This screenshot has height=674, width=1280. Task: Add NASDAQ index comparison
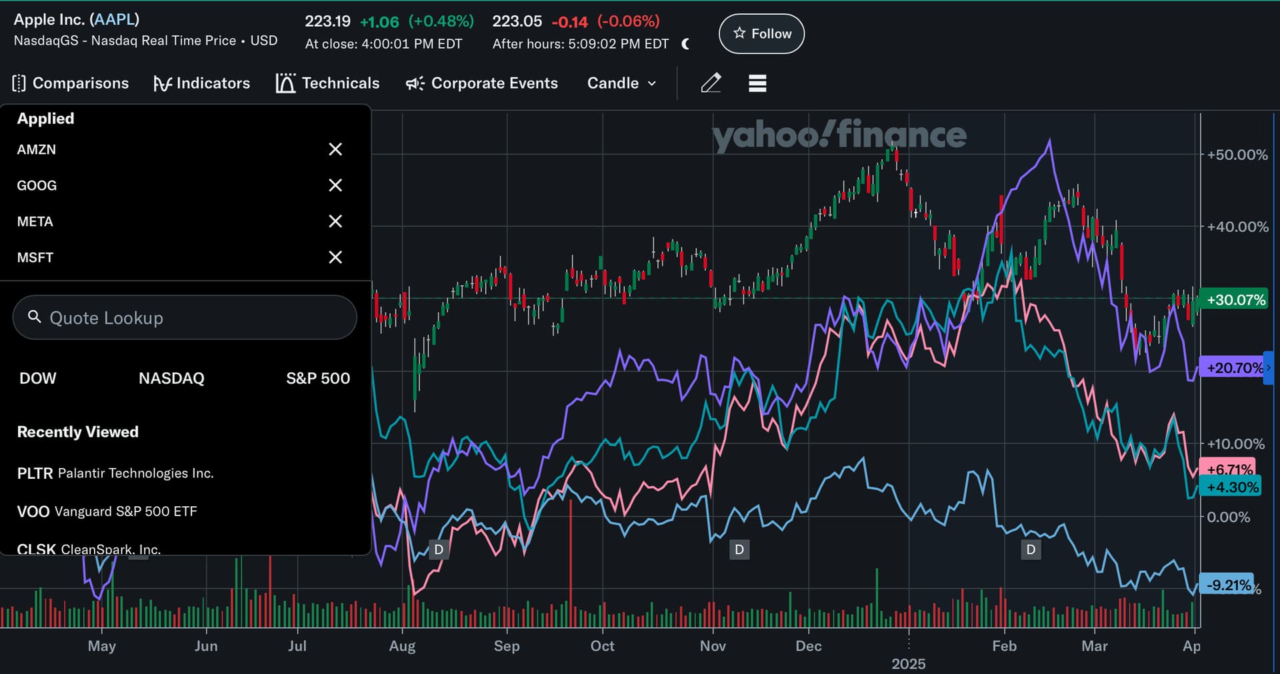pos(171,378)
